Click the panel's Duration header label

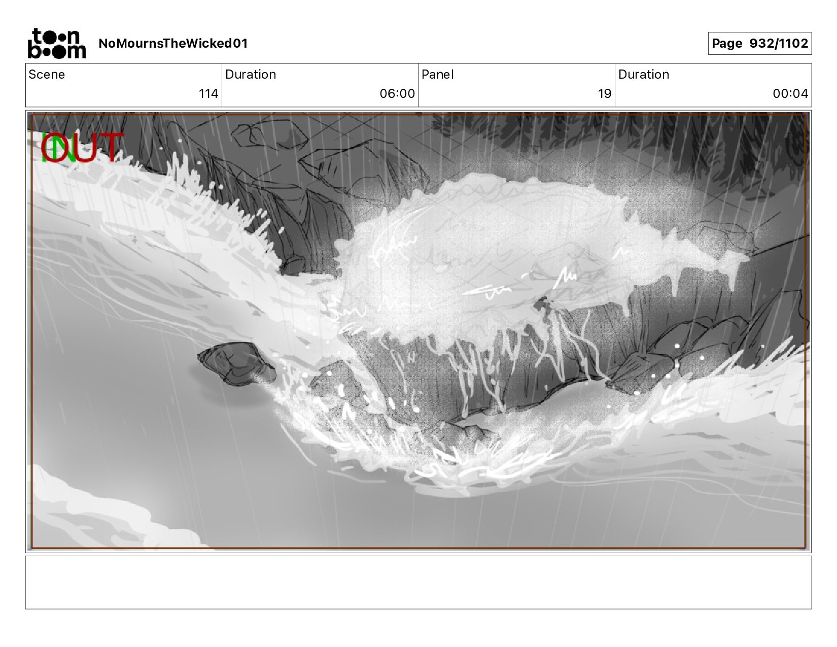(644, 75)
